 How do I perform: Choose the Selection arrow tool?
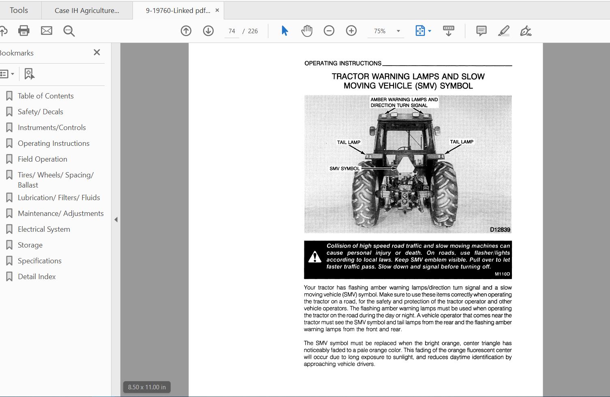[x=285, y=31]
